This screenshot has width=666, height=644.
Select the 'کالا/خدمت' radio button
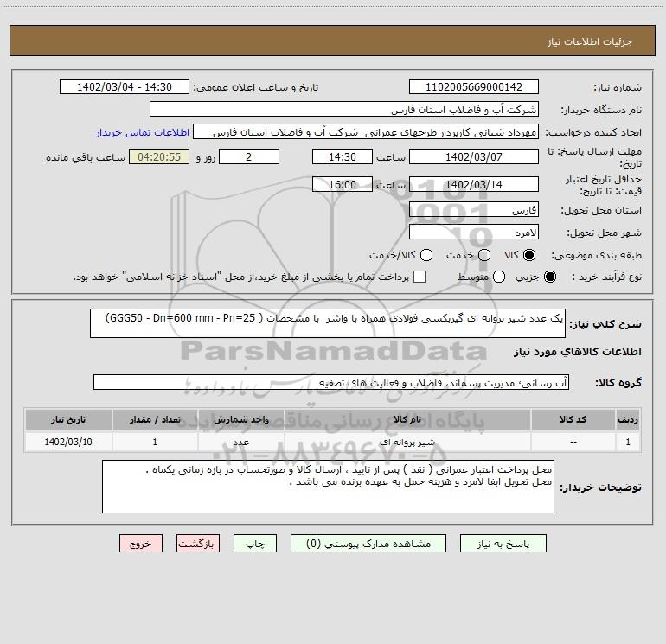pyautogui.click(x=426, y=255)
